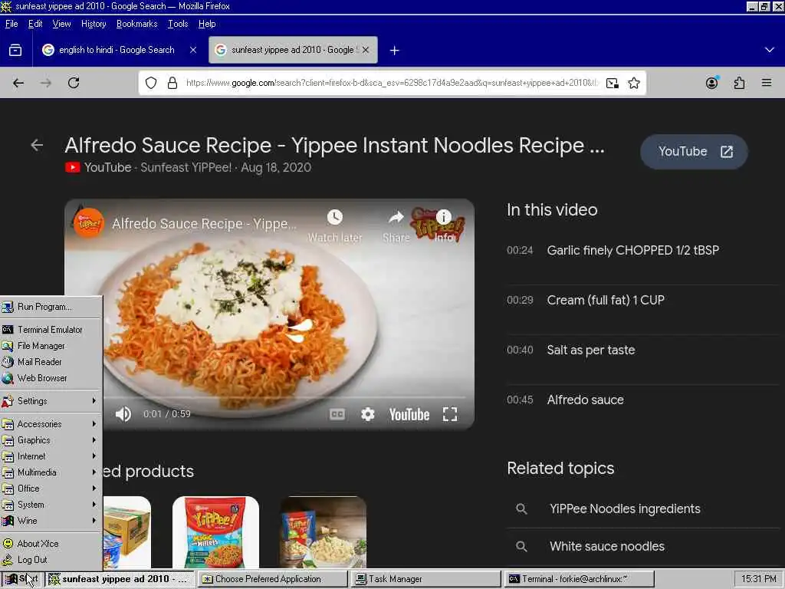785x589 pixels.
Task: Click the Firefox forward arrow
Action: [46, 83]
